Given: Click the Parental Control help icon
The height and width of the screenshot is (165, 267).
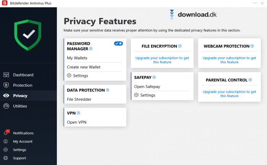Looking at the screenshot, I should (x=250, y=80).
